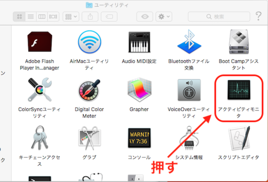Click the Share toolbar button
This screenshot has width=268, height=182.
pos(90,17)
